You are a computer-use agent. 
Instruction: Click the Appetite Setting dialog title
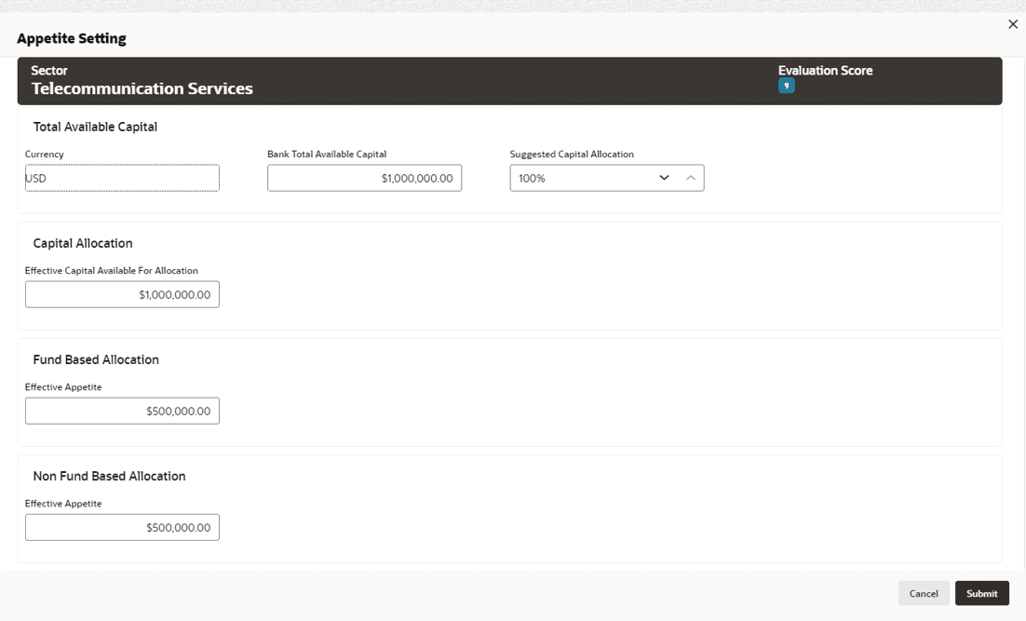[72, 38]
